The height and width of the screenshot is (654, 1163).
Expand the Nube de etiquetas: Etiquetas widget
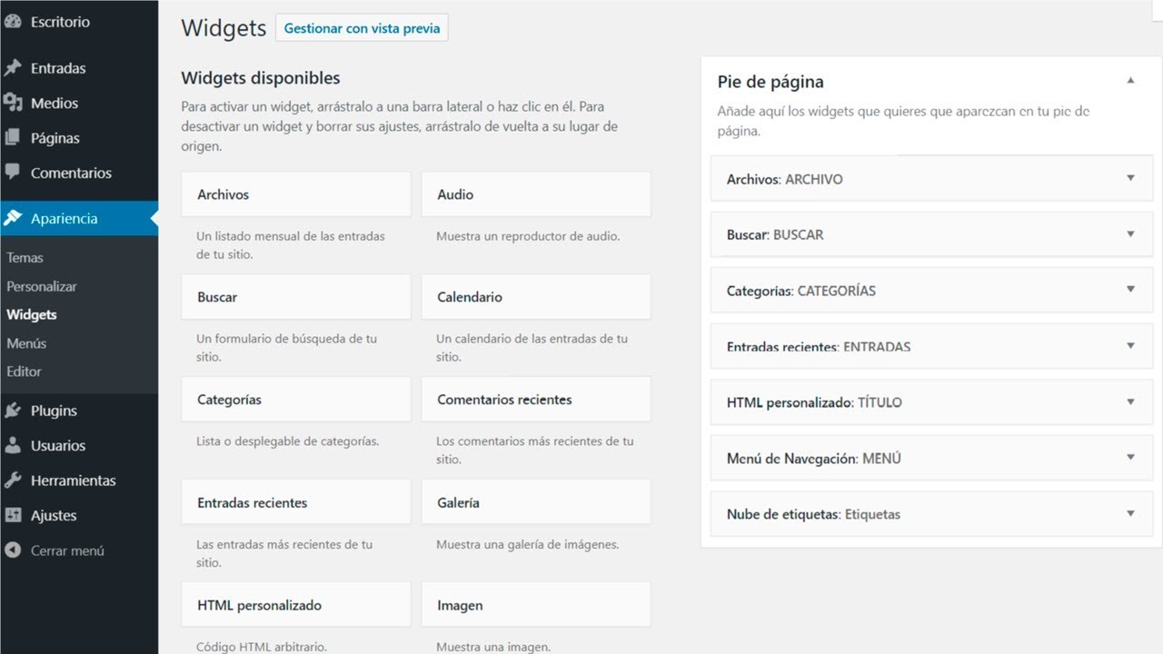click(1130, 513)
